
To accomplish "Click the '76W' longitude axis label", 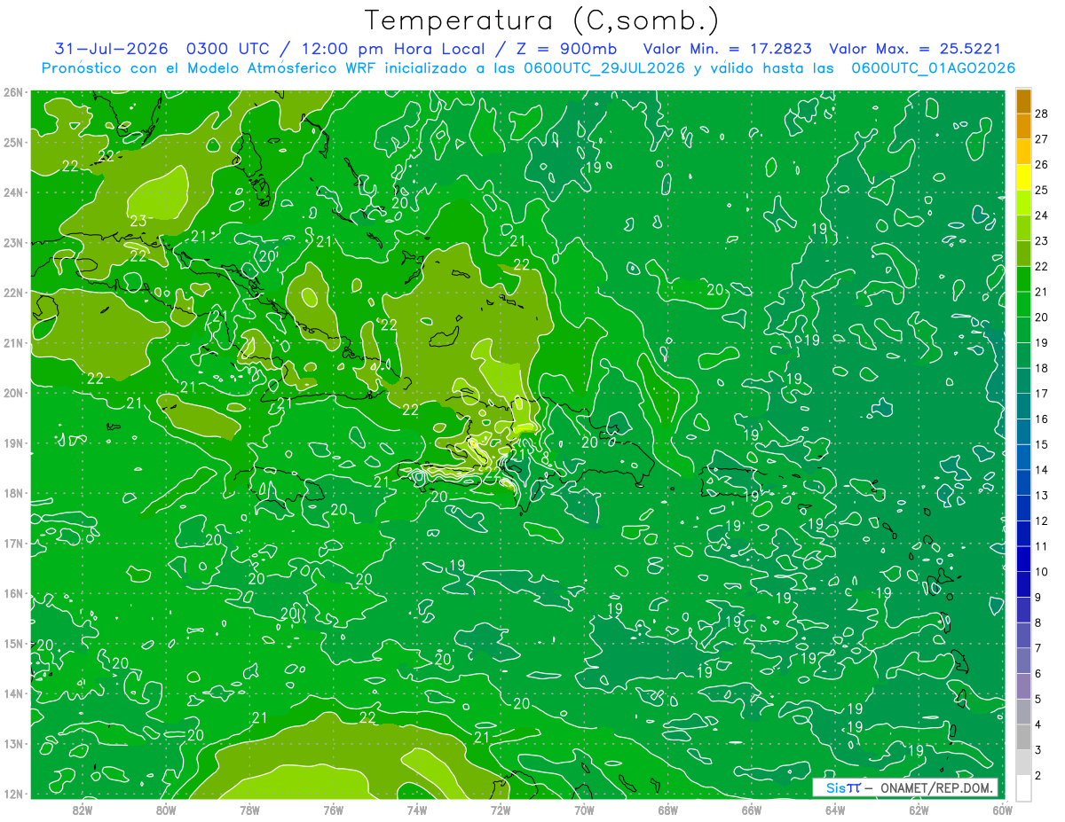I will tap(333, 809).
